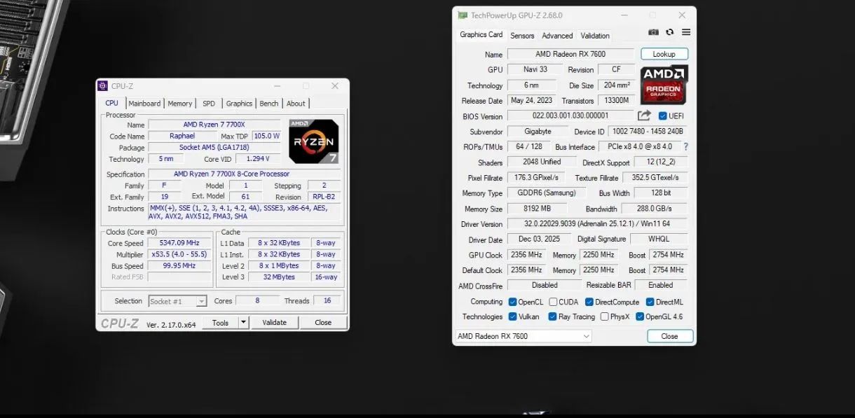Viewport: 855px width, 418px height.
Task: Click the export icon beside BIOS Version field
Action: [644, 116]
